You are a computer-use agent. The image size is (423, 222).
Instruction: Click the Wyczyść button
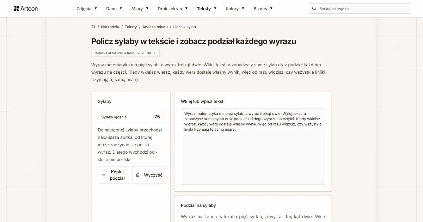tap(149, 175)
